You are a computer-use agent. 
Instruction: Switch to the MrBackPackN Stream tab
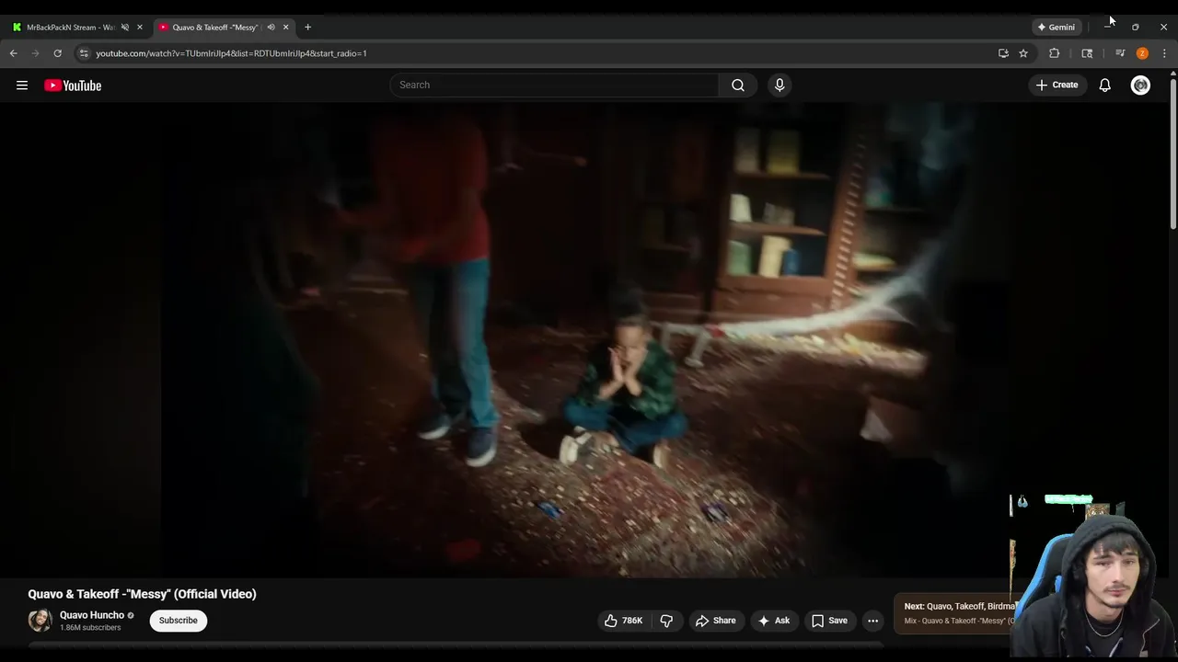pos(71,28)
